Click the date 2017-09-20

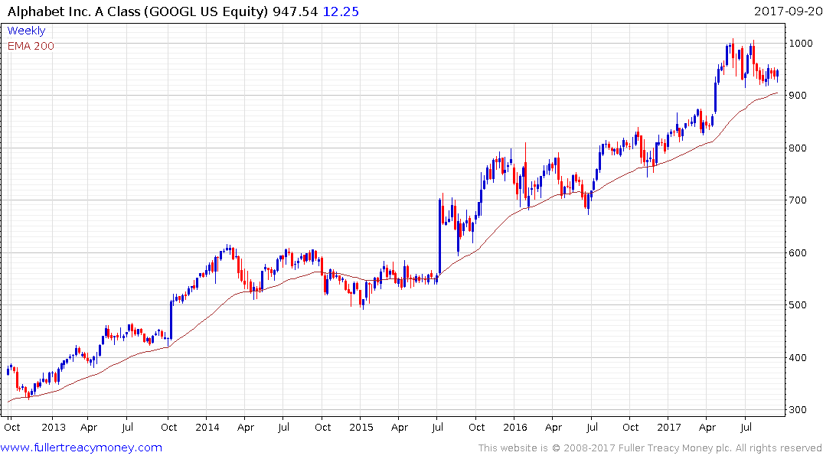[788, 11]
